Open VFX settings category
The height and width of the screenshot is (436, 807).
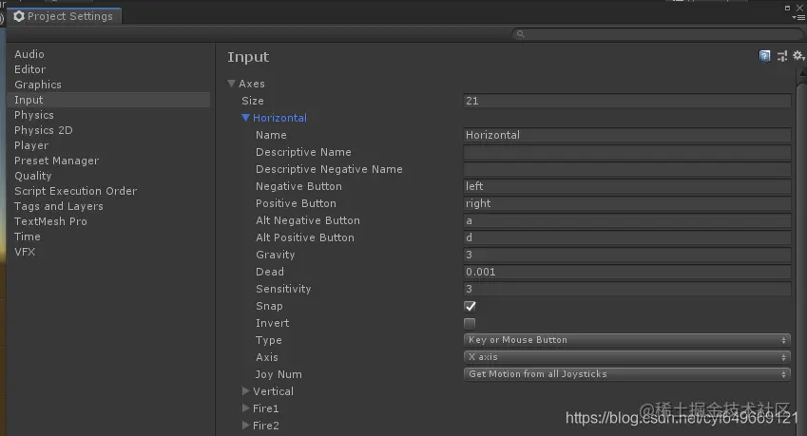coord(25,252)
